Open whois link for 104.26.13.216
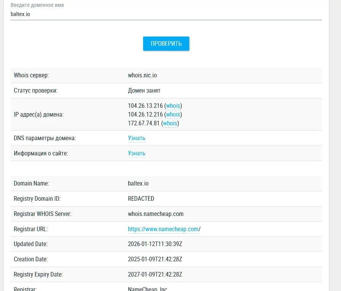The width and height of the screenshot is (341, 291). [173, 106]
